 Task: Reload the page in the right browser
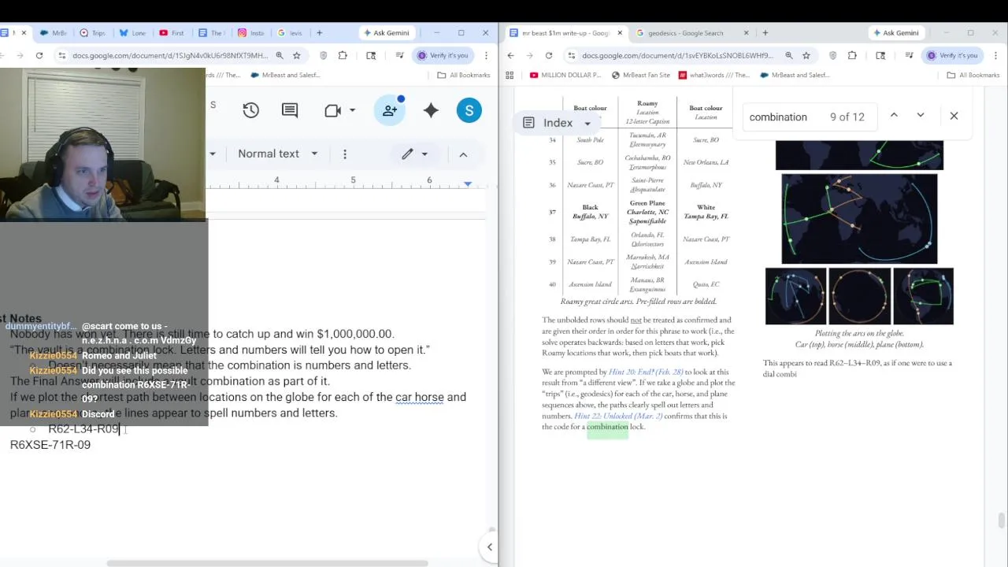pyautogui.click(x=548, y=55)
